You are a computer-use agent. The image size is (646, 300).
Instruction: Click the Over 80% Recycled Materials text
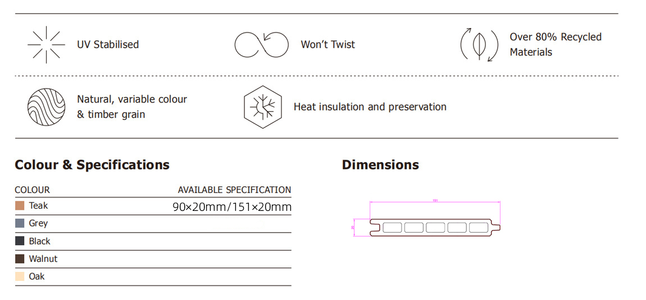coord(555,44)
